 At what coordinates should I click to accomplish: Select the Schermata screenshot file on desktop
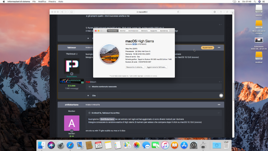tap(259, 40)
